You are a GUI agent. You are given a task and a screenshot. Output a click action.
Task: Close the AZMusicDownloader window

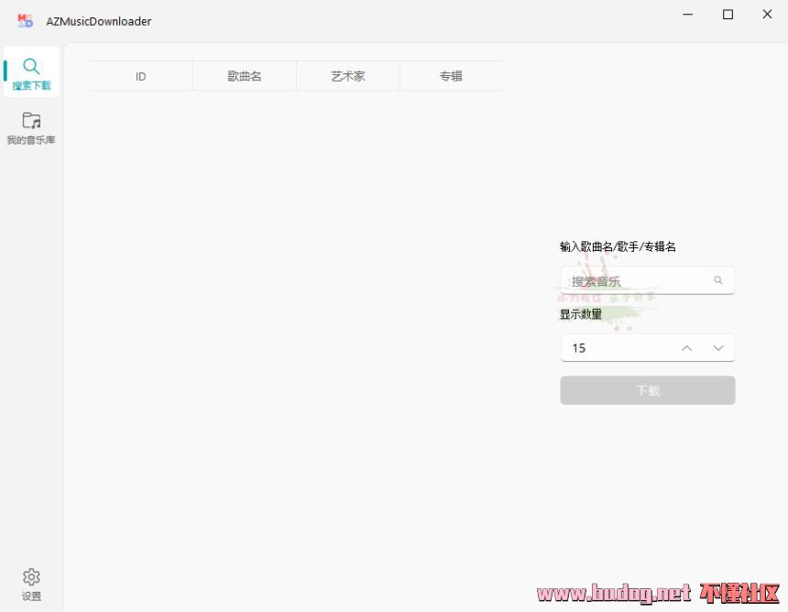(767, 15)
